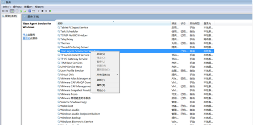Open the 文件(F) menu
Image resolution: width=253 pixels, height=125 pixels.
[x=7, y=7]
